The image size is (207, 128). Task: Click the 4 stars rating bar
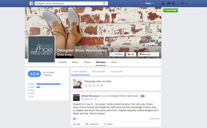click(x=38, y=87)
